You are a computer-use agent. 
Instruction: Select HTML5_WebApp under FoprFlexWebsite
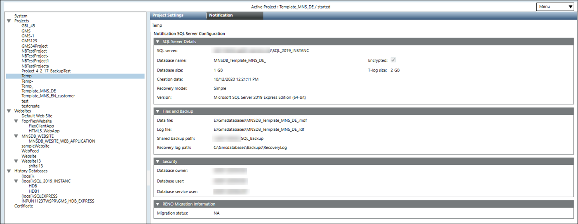pyautogui.click(x=44, y=131)
